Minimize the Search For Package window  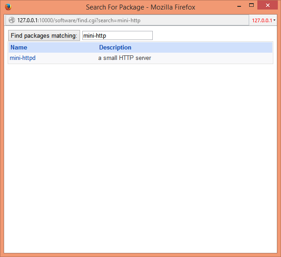[239, 6]
